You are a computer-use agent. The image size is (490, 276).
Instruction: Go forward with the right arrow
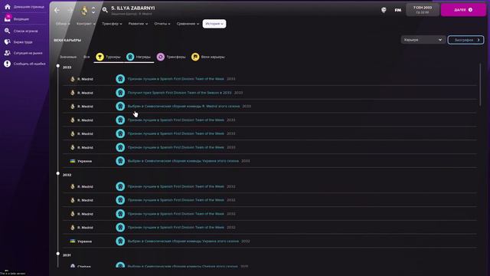pyautogui.click(x=70, y=10)
